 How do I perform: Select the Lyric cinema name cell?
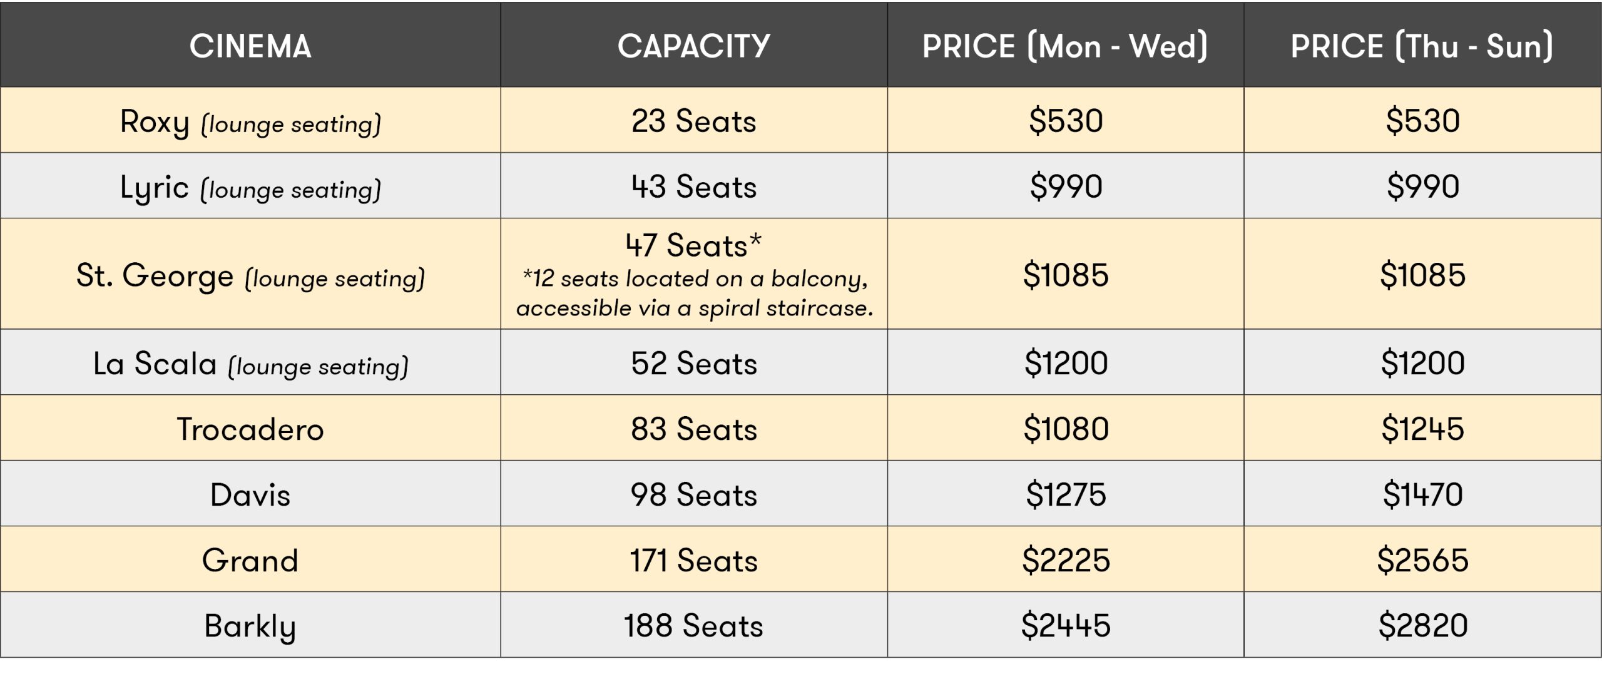250,188
